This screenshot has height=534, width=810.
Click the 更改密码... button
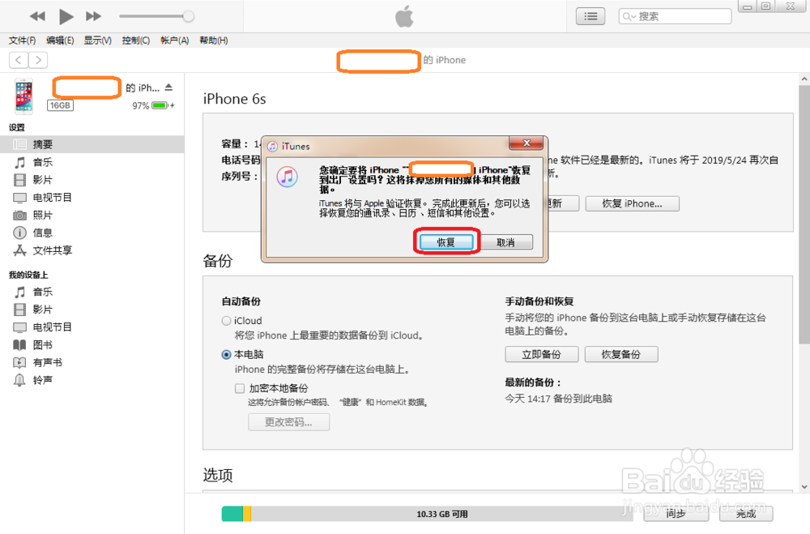coord(289,422)
